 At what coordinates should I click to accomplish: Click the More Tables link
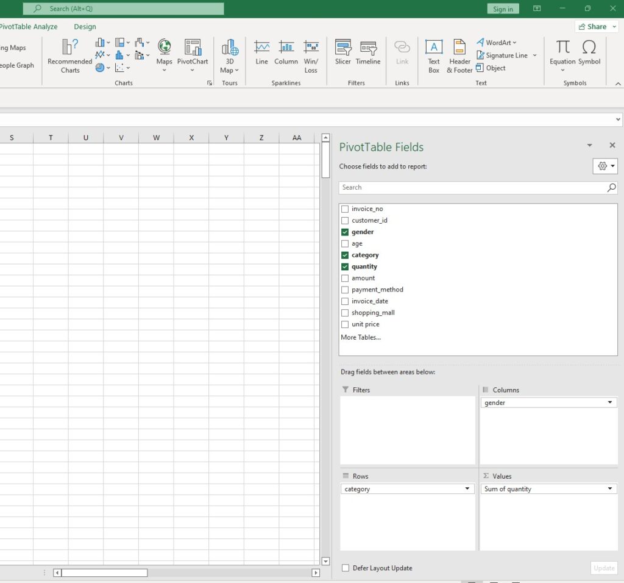tap(360, 337)
